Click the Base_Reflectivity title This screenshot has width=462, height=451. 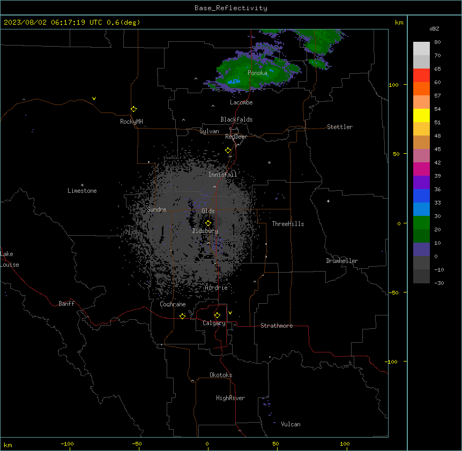pyautogui.click(x=231, y=8)
